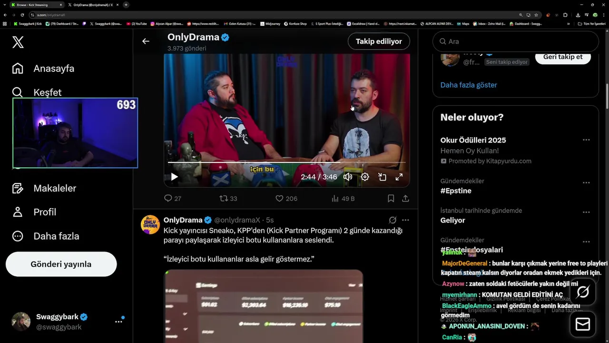This screenshot has width=609, height=343.
Task: Open the Grok floating button
Action: pyautogui.click(x=583, y=292)
